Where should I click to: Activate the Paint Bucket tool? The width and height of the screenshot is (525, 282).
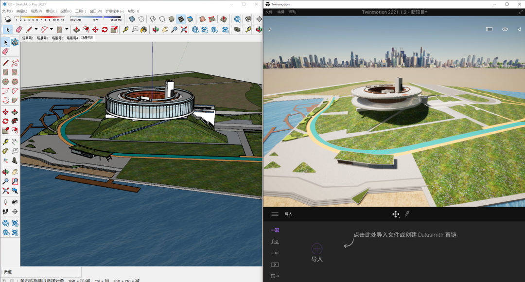tap(143, 30)
